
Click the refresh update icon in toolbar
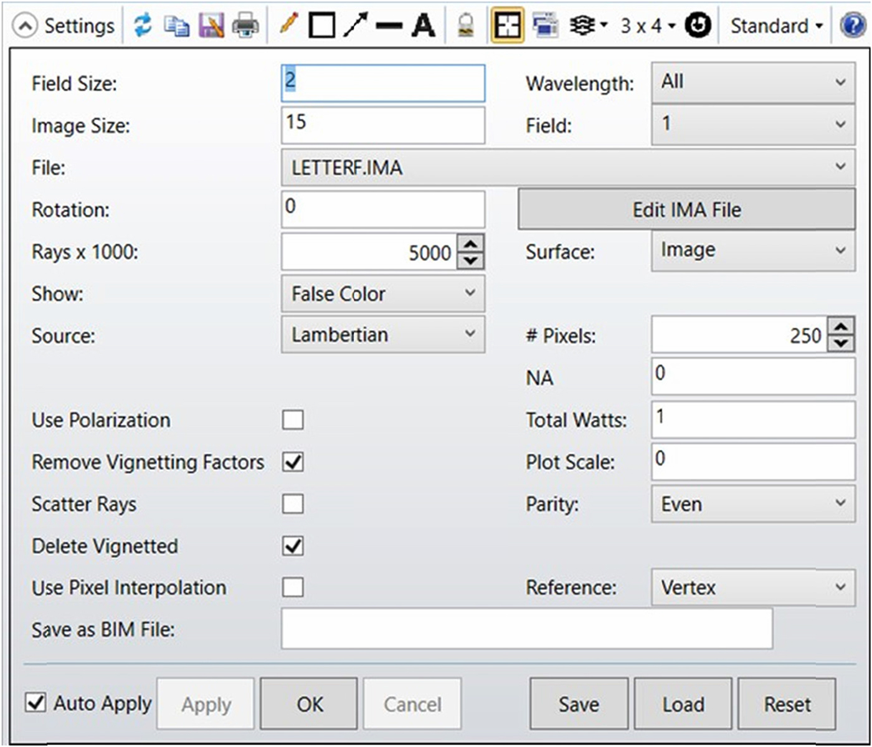(x=143, y=26)
